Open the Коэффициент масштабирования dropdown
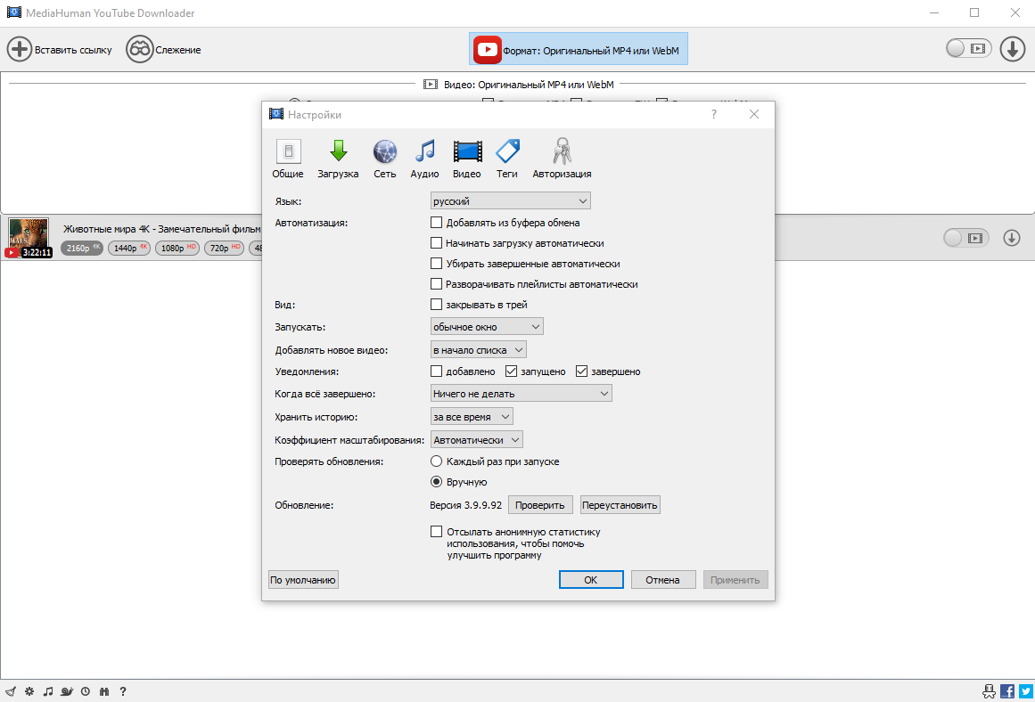 tap(477, 439)
